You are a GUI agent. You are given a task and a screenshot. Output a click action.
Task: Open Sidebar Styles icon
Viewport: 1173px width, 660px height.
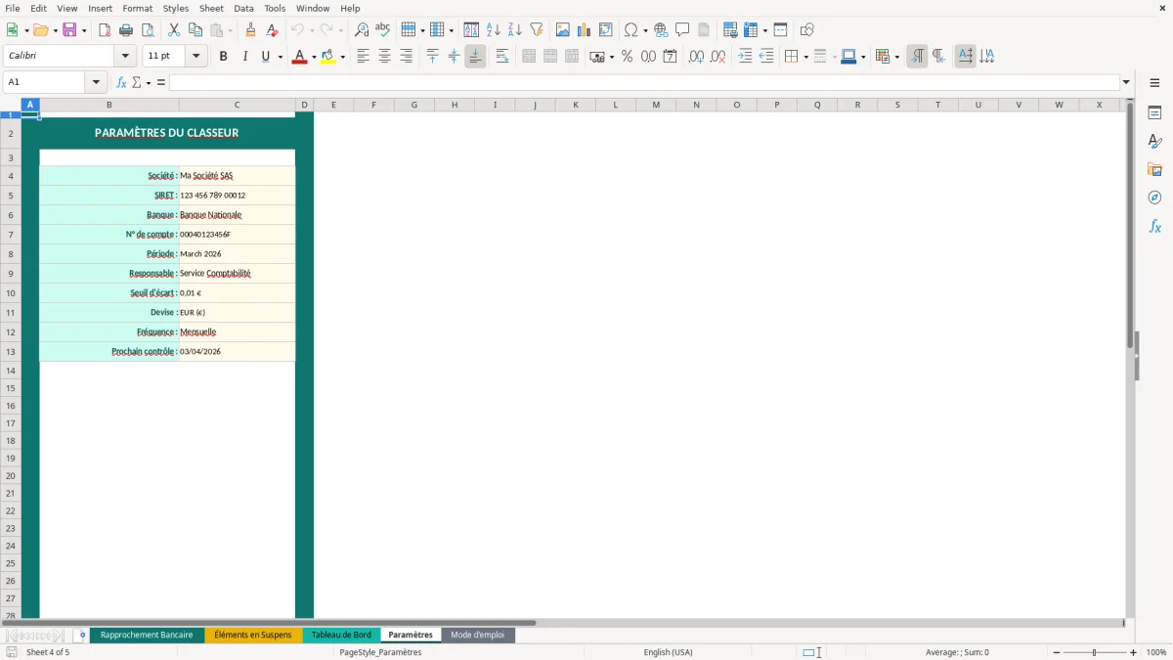point(1154,141)
